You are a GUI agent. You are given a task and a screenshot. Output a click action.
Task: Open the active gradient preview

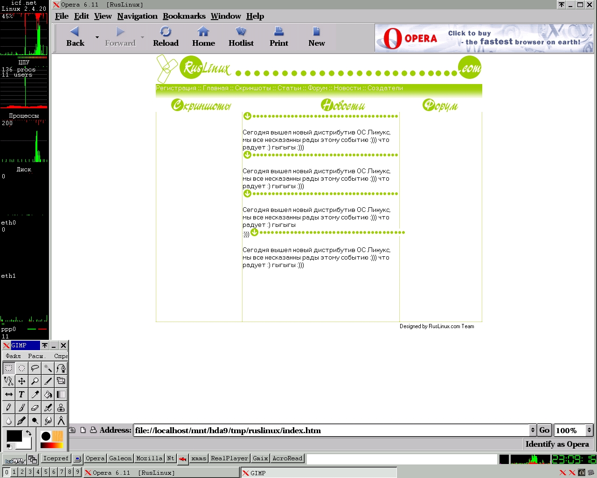coord(52,446)
